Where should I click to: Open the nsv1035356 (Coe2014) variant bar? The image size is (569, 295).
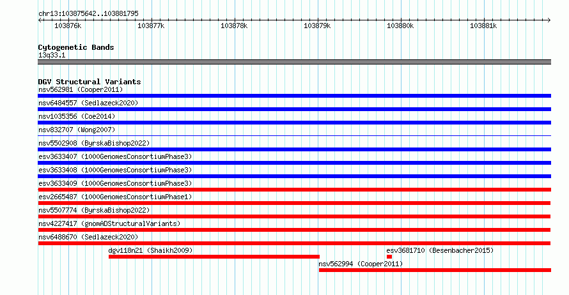[294, 123]
